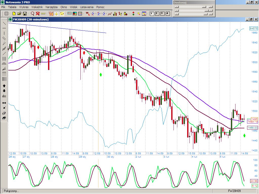
Task: Open the Wskaźnik menu
Action: (x=37, y=7)
